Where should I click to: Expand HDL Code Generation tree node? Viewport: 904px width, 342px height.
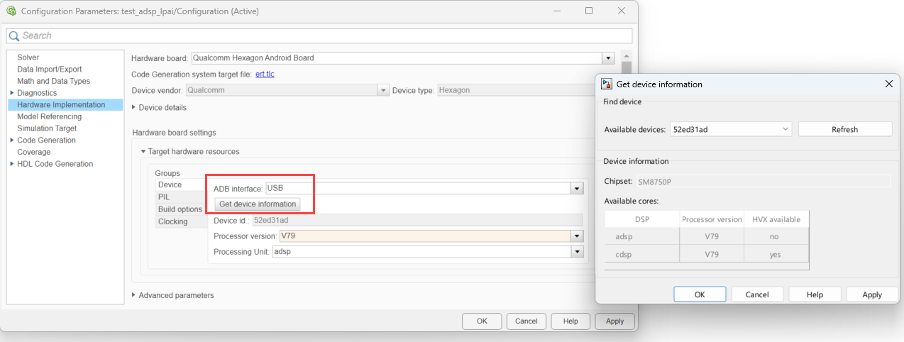point(12,164)
